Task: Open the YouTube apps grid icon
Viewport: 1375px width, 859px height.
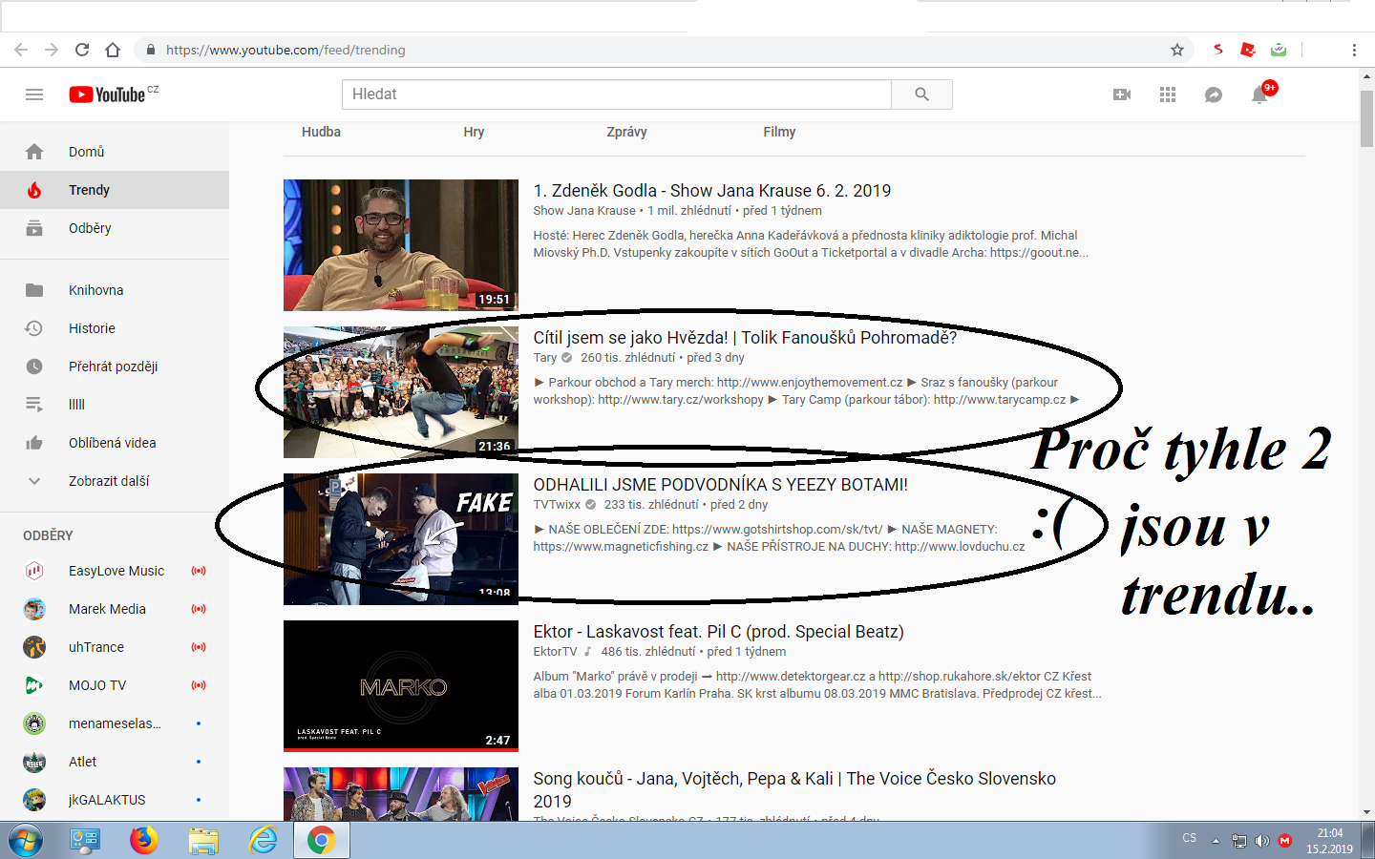Action: [x=1168, y=94]
